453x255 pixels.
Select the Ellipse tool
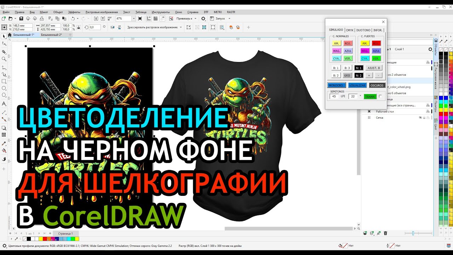tap(4, 88)
